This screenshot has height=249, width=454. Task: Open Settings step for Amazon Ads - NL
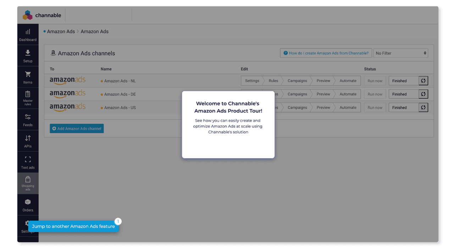252,81
